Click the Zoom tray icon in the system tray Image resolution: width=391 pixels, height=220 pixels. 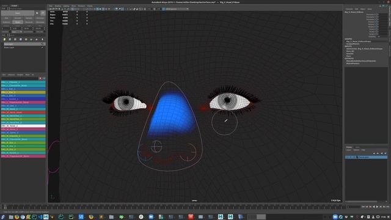click(x=335, y=217)
